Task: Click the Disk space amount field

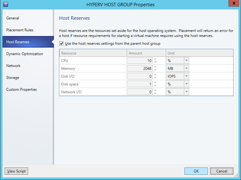Action: pos(140,84)
